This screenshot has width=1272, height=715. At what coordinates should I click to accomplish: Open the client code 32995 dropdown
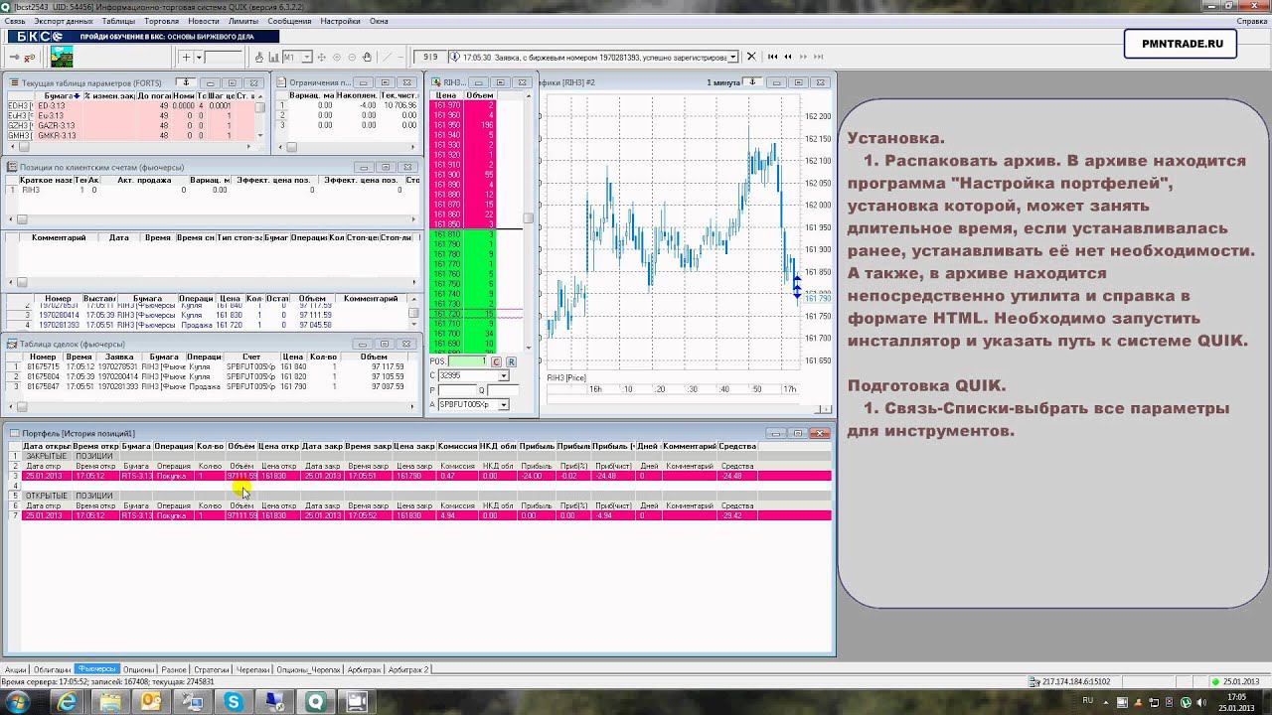504,375
